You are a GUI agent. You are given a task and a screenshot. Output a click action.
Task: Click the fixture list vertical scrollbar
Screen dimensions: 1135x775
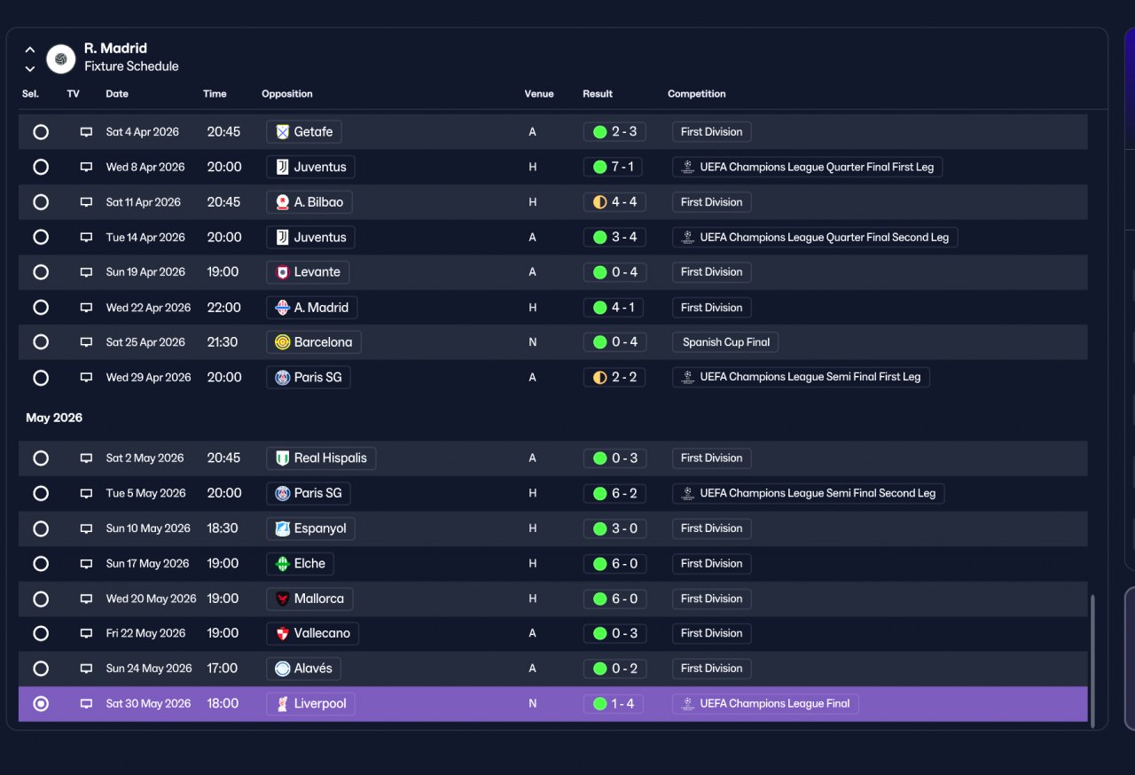[1092, 660]
